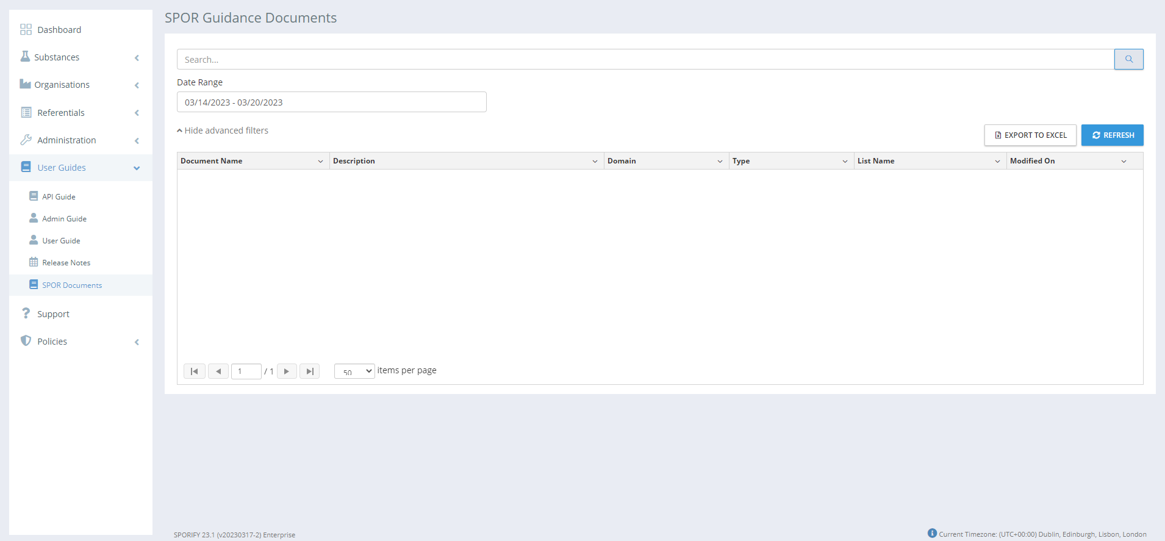Open the items per page dropdown
Viewport: 1165px width, 541px height.
tap(354, 371)
